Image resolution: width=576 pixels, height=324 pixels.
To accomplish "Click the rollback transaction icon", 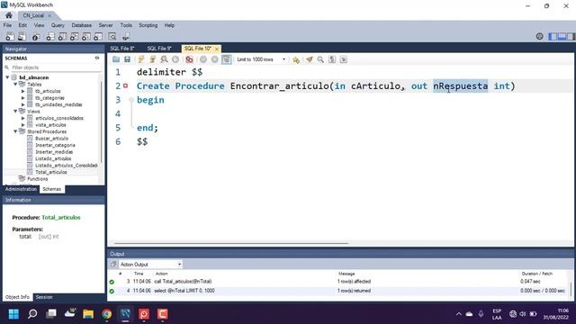I will (x=214, y=59).
